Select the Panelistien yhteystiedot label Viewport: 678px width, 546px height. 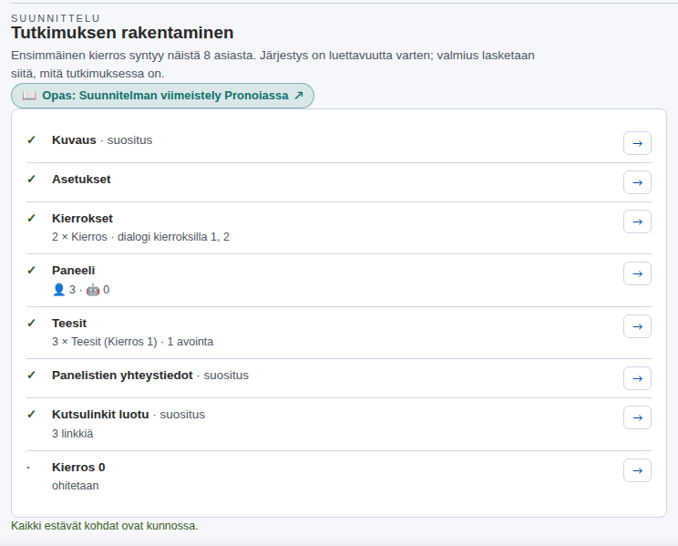tap(122, 376)
